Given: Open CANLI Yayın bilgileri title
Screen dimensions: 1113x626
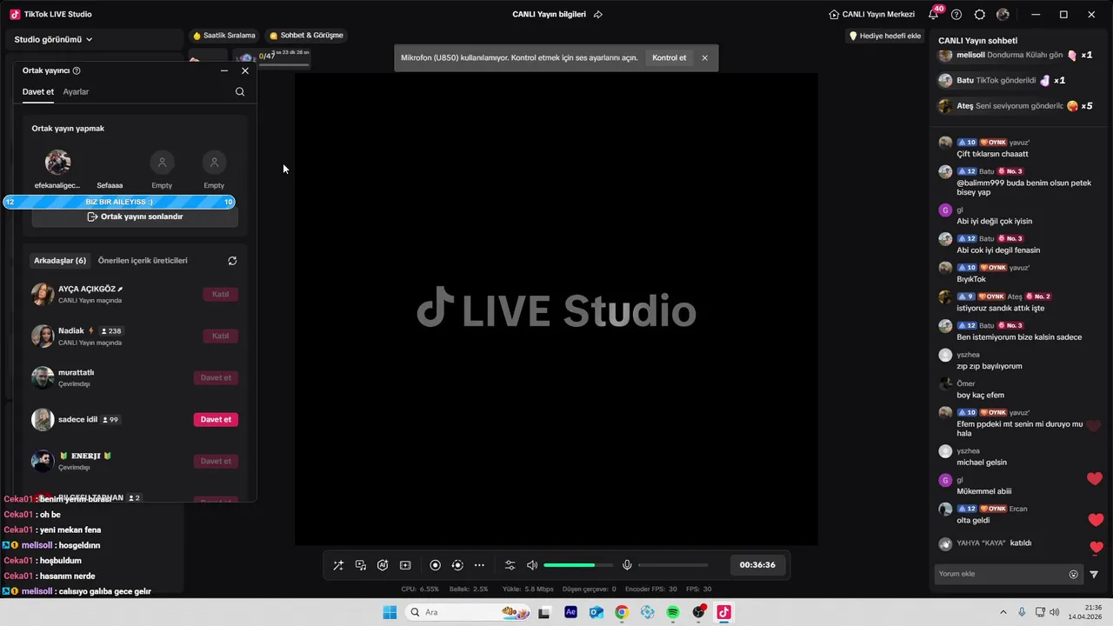Looking at the screenshot, I should coord(549,14).
